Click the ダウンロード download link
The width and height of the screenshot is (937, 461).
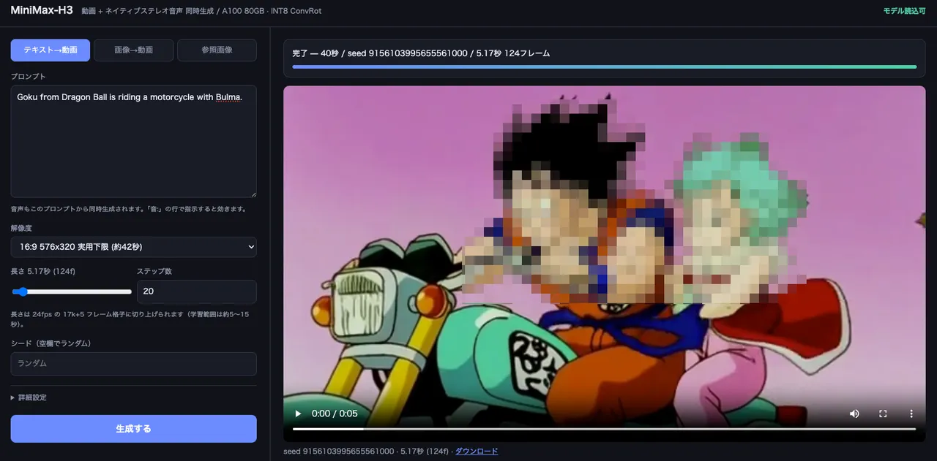(x=477, y=452)
